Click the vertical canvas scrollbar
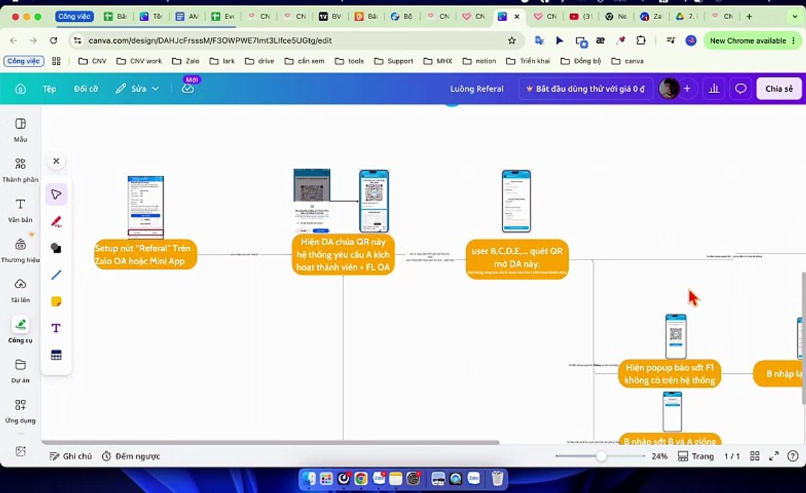Screen dimensions: 806x493 [803, 338]
